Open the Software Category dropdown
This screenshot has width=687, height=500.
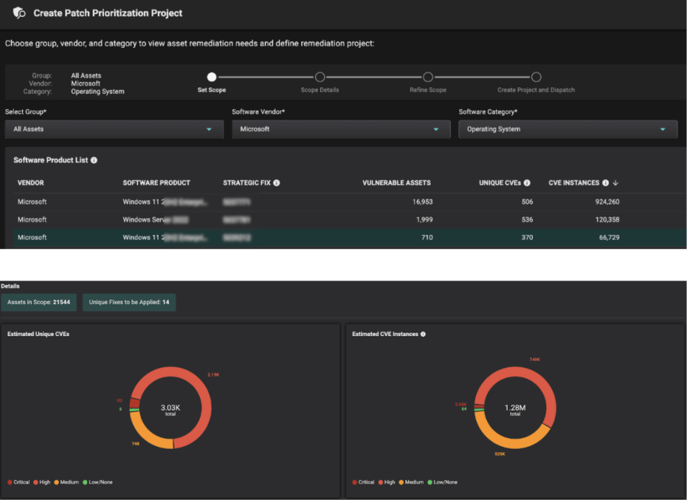568,130
